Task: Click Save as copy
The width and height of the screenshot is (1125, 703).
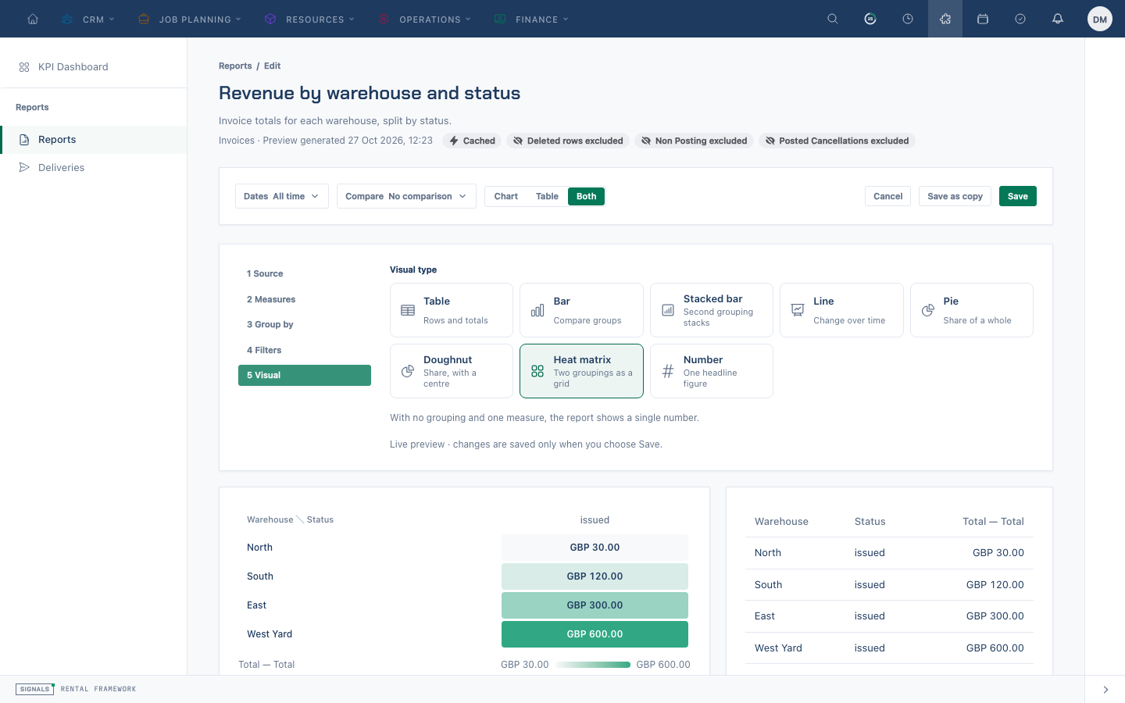Action: click(x=955, y=196)
